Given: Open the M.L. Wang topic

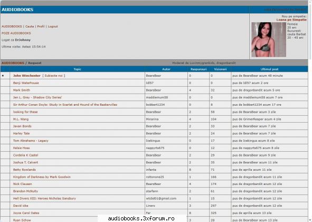Looking at the screenshot, I should click(x=21, y=119).
